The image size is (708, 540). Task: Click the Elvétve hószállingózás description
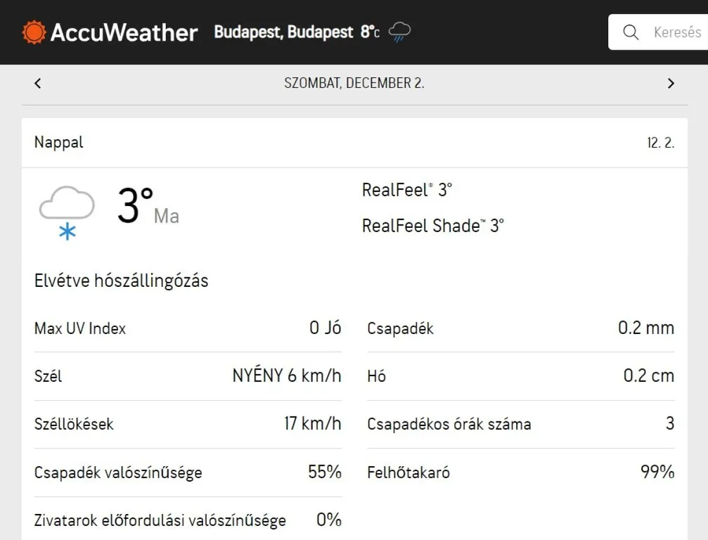pyautogui.click(x=122, y=281)
